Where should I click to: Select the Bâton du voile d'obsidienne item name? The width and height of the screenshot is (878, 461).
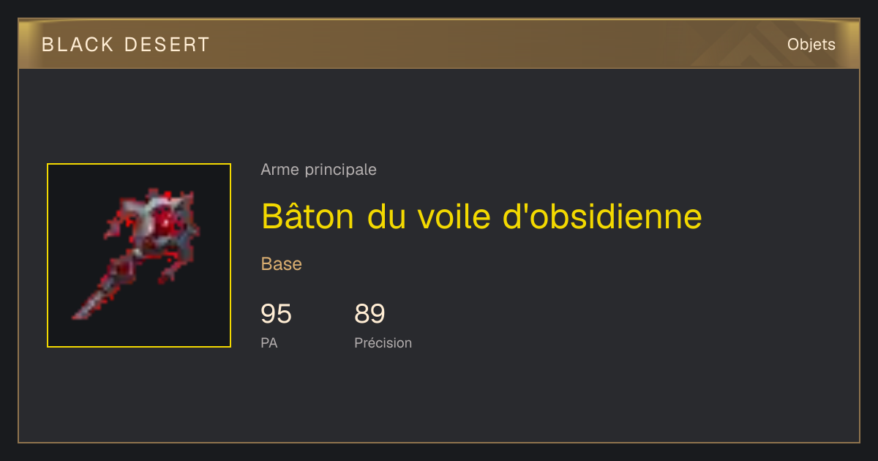tap(481, 216)
